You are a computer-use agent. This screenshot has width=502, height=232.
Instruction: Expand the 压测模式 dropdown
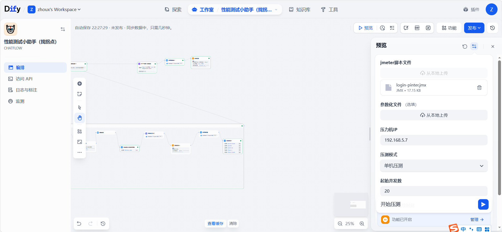pos(434,166)
